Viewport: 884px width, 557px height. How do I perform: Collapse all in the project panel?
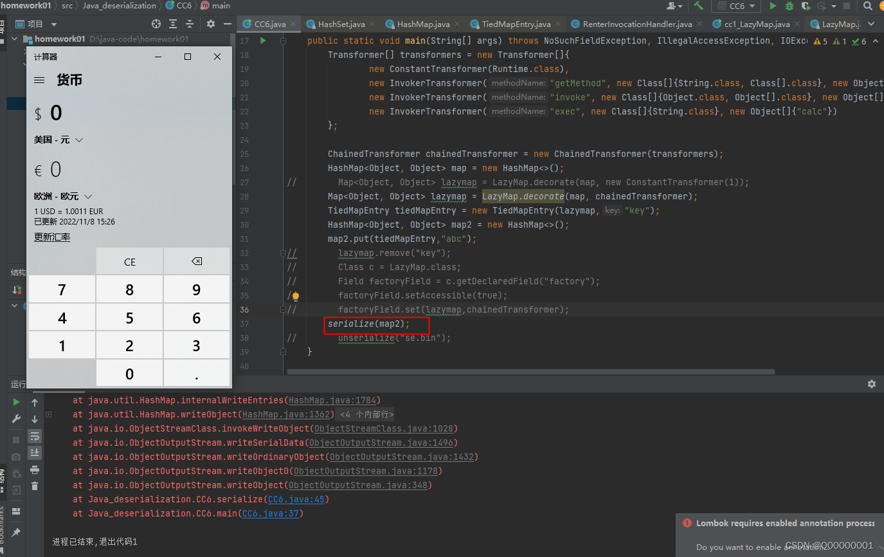190,24
